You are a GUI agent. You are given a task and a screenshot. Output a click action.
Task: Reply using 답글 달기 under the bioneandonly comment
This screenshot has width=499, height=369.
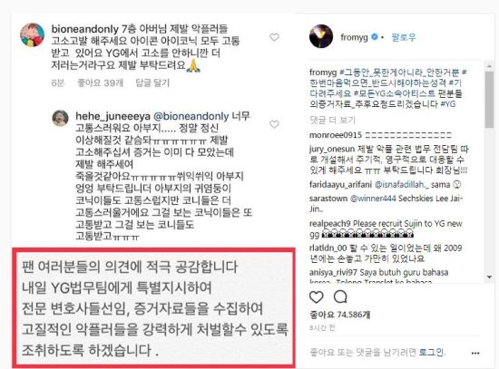pyautogui.click(x=152, y=83)
